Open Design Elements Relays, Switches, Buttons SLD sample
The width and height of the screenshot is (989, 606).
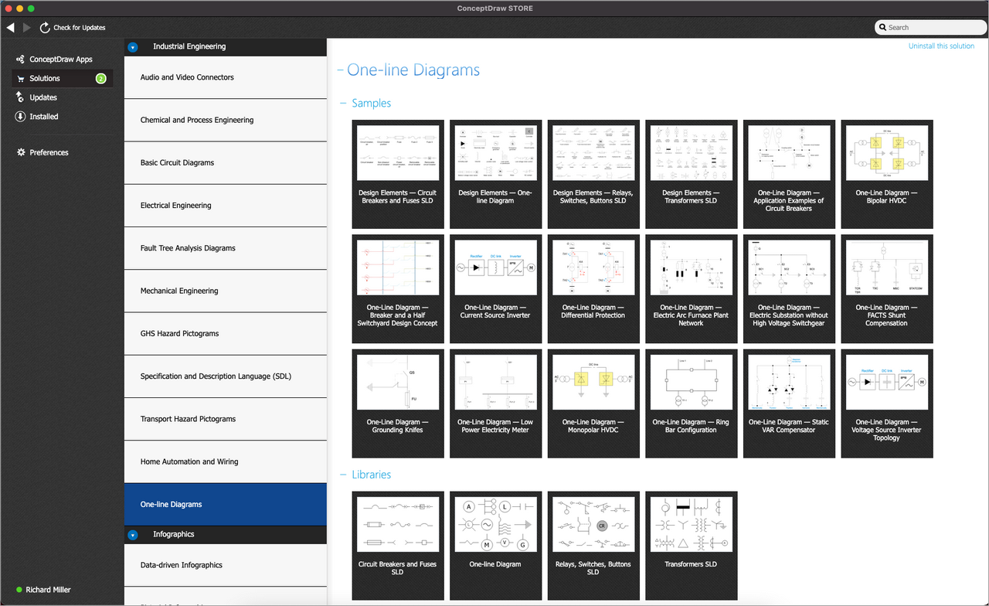pos(593,174)
